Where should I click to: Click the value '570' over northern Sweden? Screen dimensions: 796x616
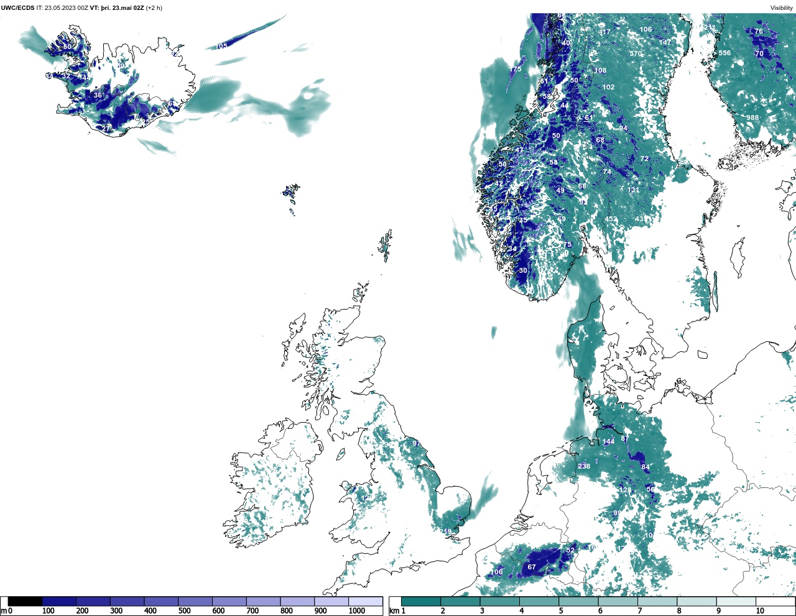coord(636,54)
